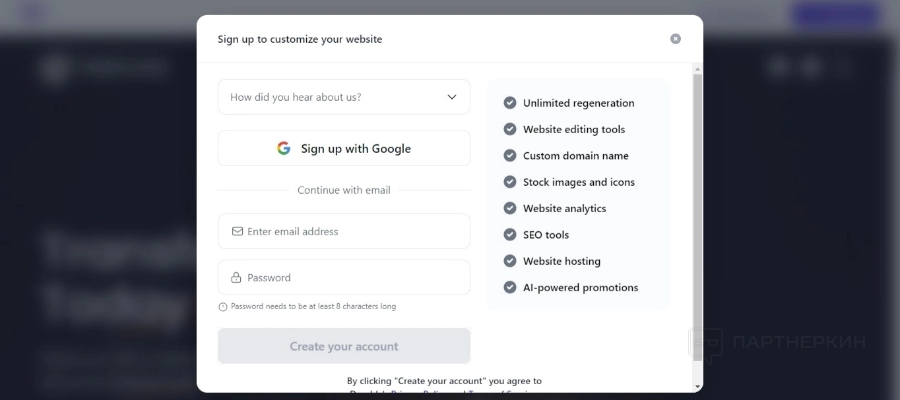
Task: Click checkmark beside Stock images and icons
Action: click(x=509, y=182)
